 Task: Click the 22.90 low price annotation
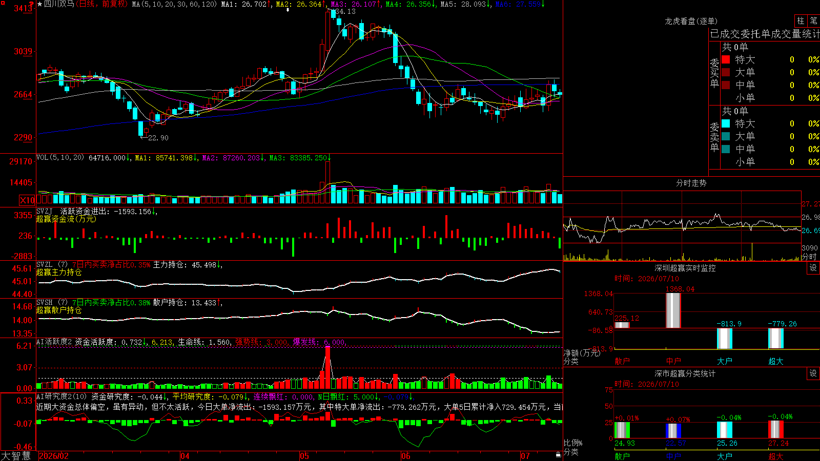[158, 138]
